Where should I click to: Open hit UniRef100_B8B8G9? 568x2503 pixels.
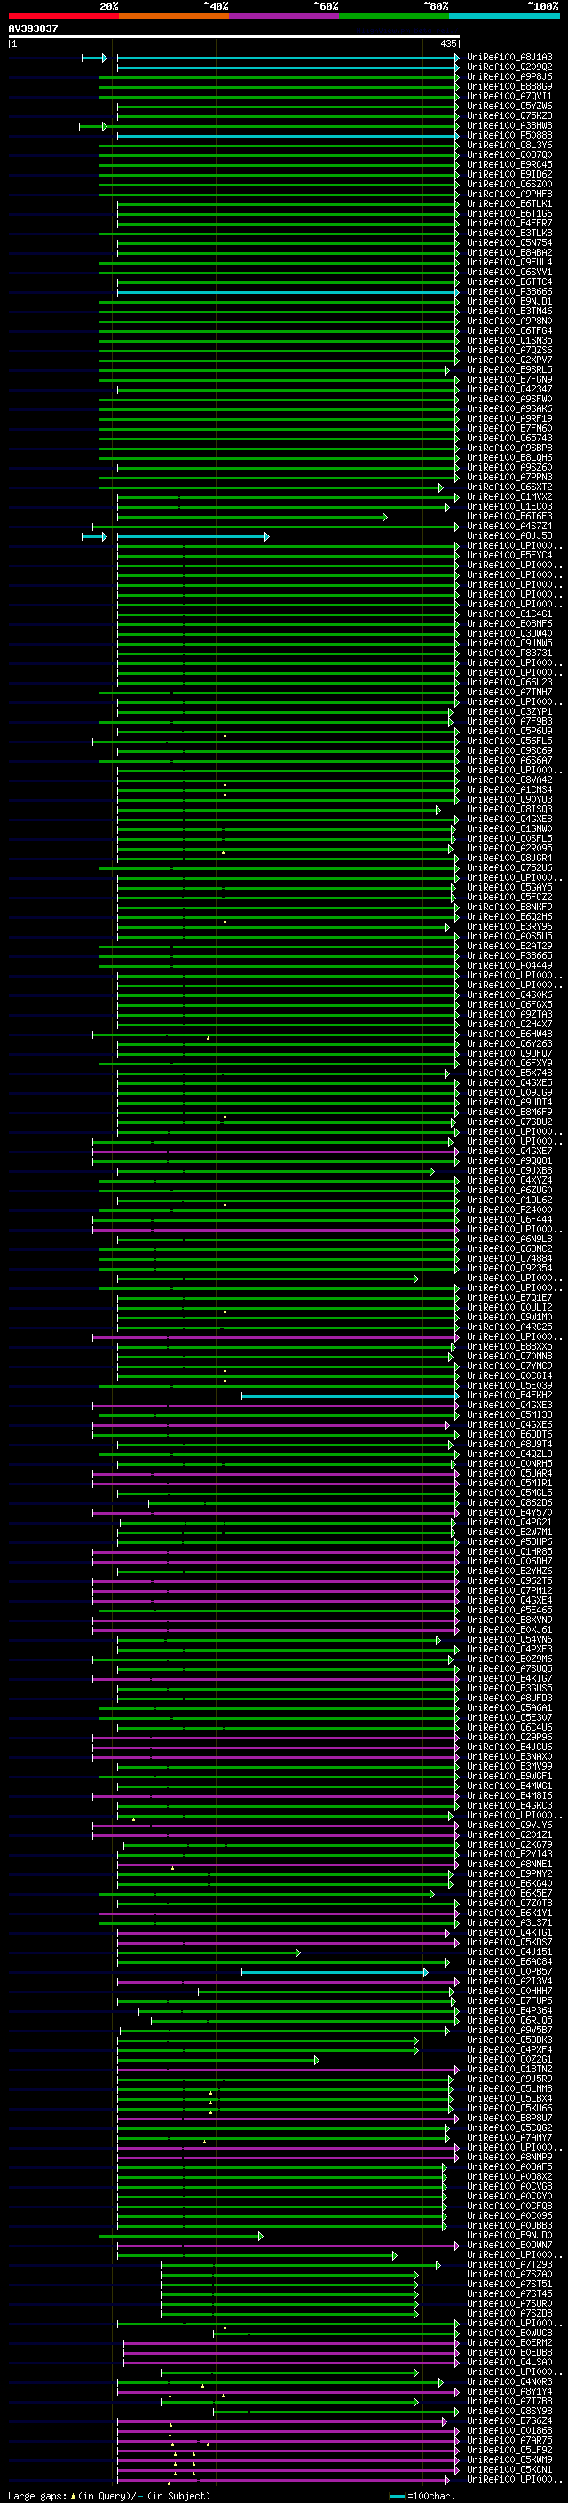[x=509, y=86]
